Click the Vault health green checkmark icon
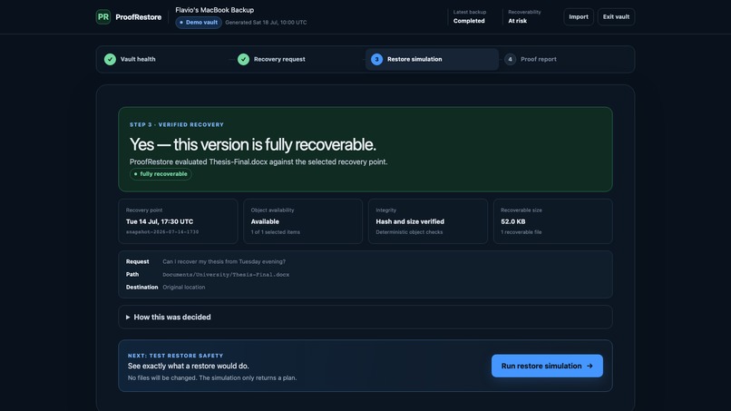Image resolution: width=731 pixels, height=411 pixels. click(110, 59)
